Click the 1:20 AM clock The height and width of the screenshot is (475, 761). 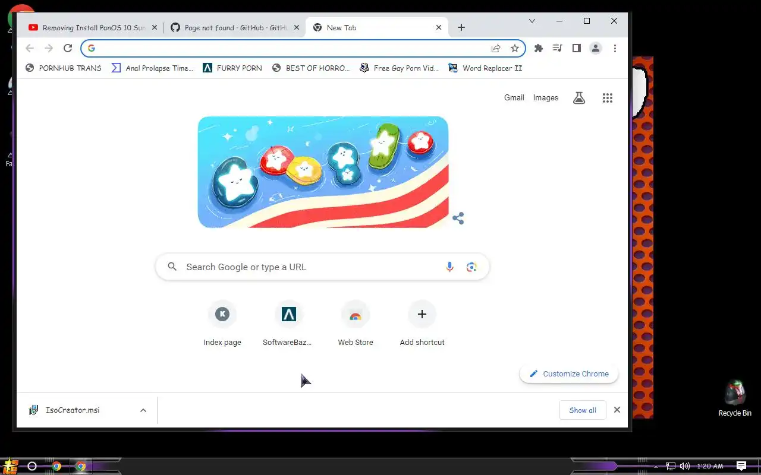pyautogui.click(x=710, y=466)
